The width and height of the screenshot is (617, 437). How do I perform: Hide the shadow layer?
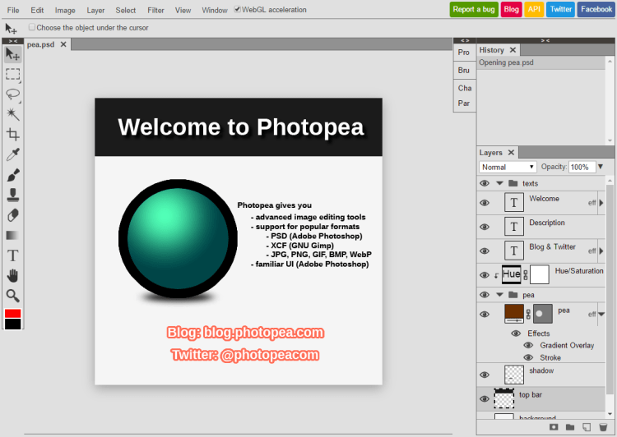(485, 375)
